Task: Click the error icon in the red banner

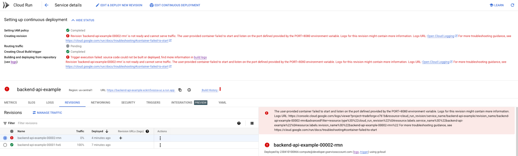Action: (x=267, y=113)
